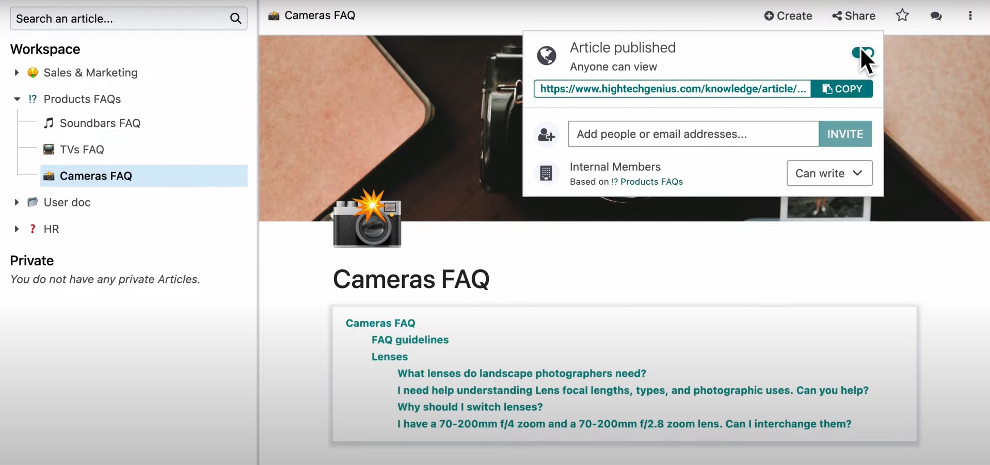
Task: Click the camera icon for Cameras FAQ in the sidebar
Action: pos(49,176)
